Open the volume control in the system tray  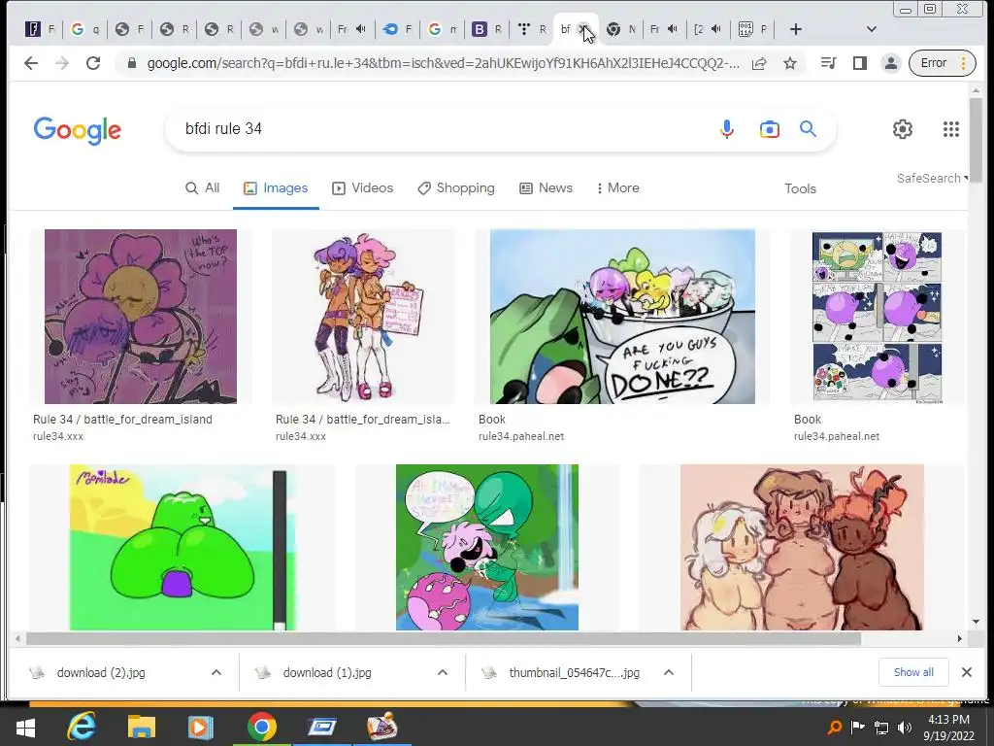(906, 728)
